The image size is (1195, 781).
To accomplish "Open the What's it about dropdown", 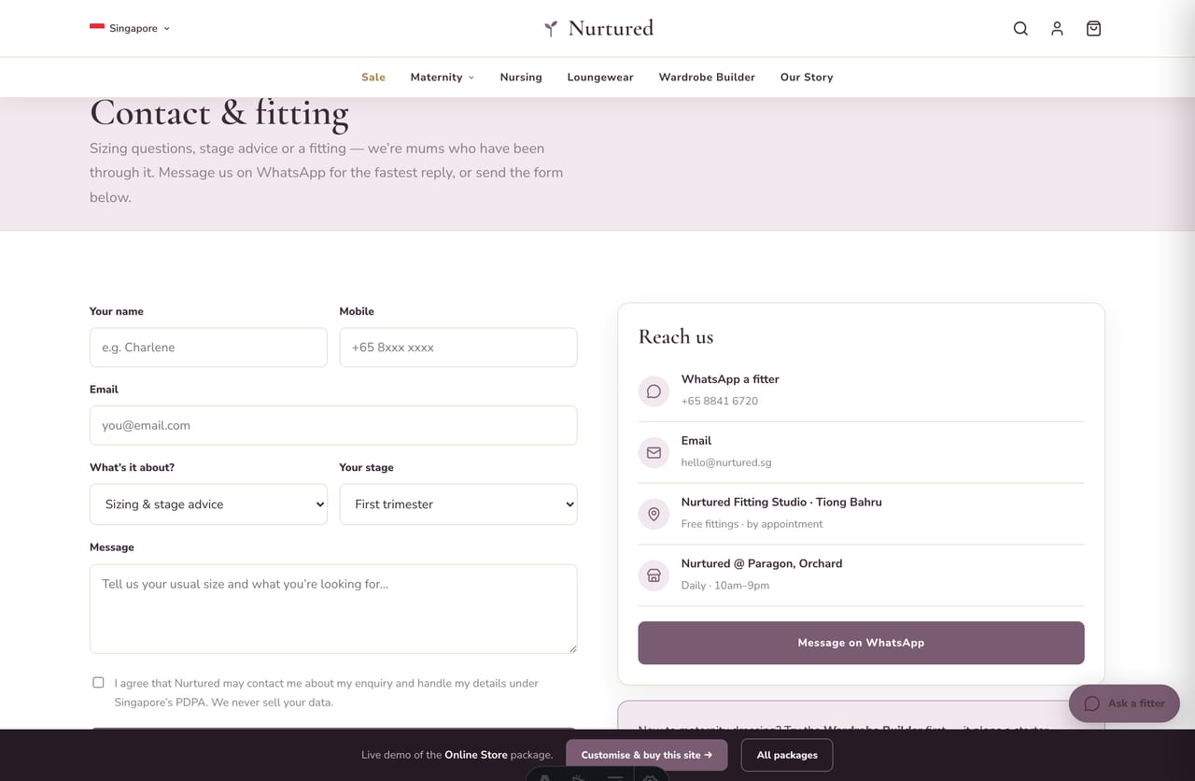I will (208, 504).
